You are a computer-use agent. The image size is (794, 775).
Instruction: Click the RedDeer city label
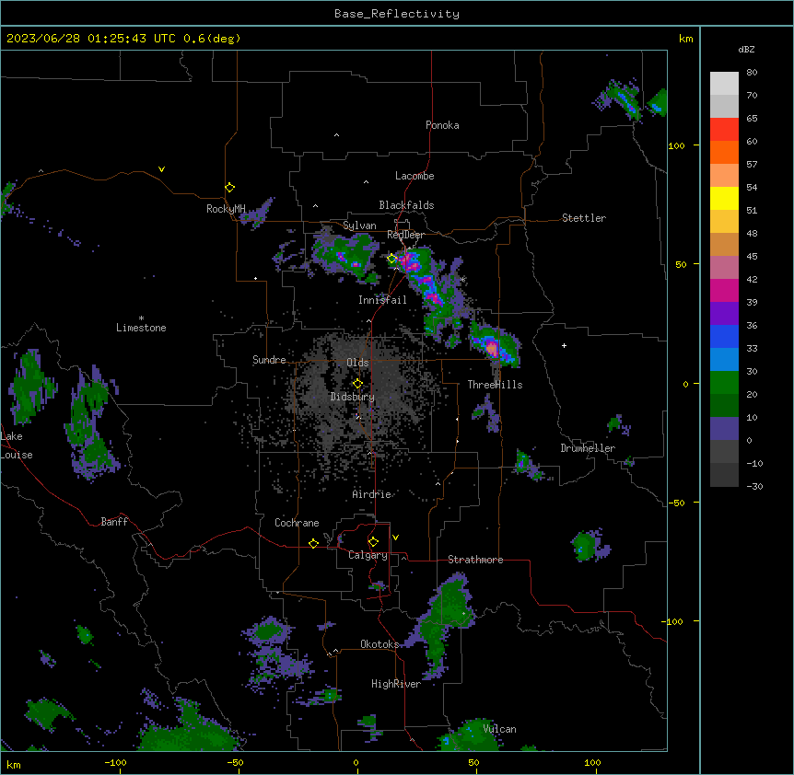tap(405, 235)
